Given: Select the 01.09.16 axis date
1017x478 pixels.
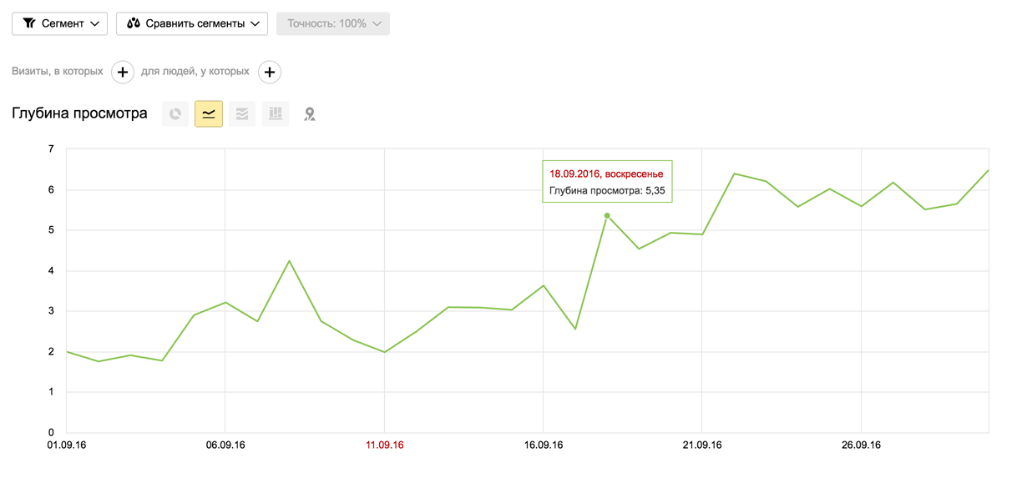Looking at the screenshot, I should point(67,445).
